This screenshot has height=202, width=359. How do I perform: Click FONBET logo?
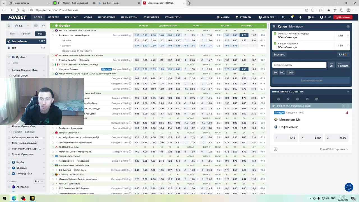[x=17, y=17]
